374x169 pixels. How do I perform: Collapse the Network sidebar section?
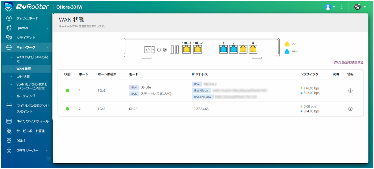[x=47, y=47]
